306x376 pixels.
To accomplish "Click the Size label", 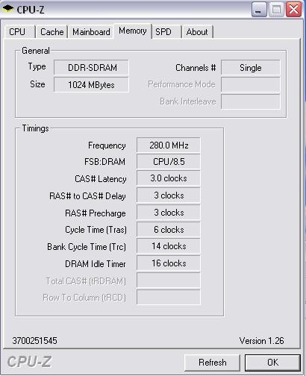I will tap(37, 84).
